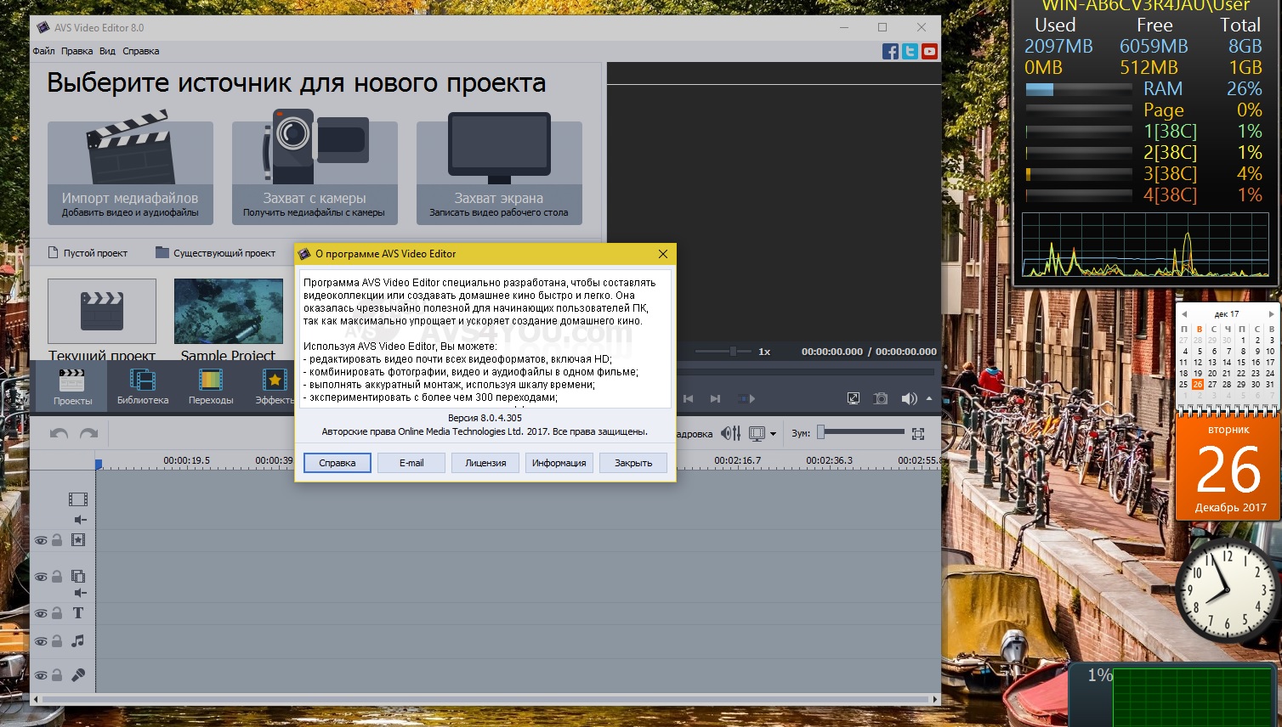Image resolution: width=1282 pixels, height=727 pixels.
Task: Click the main video track filmstrip icon
Action: pos(78,499)
